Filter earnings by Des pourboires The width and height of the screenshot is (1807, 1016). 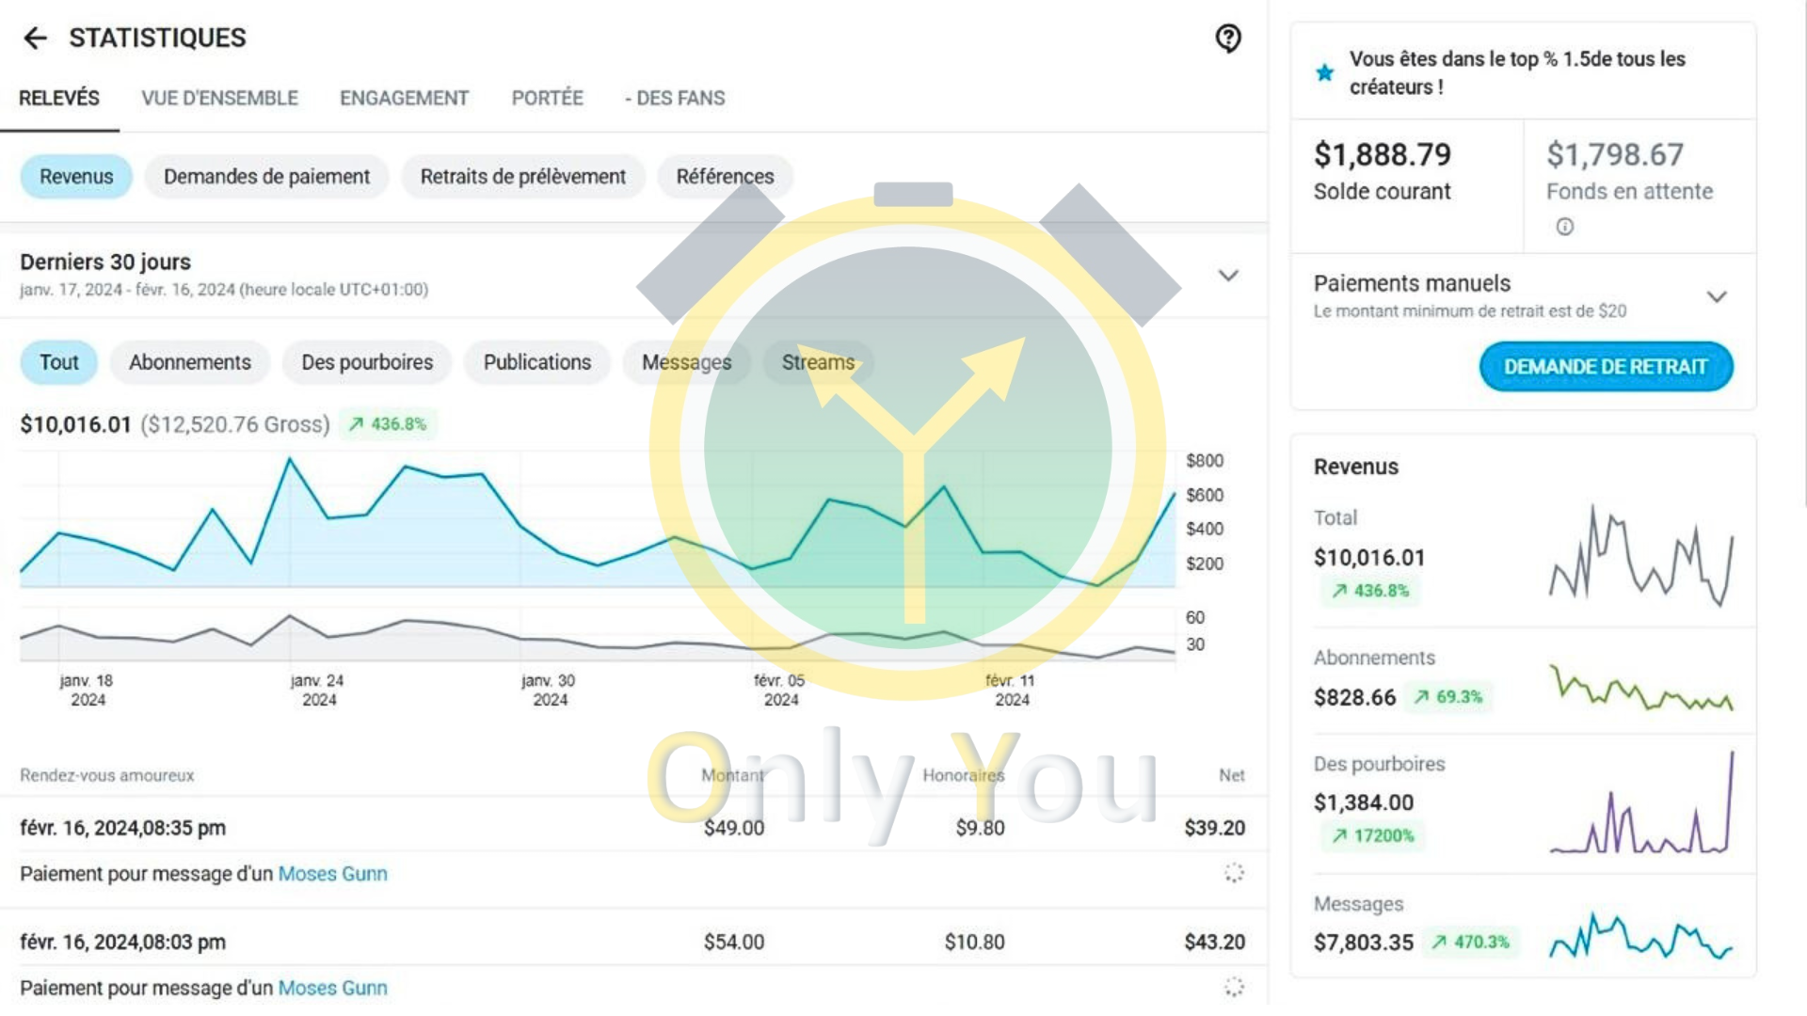point(367,362)
